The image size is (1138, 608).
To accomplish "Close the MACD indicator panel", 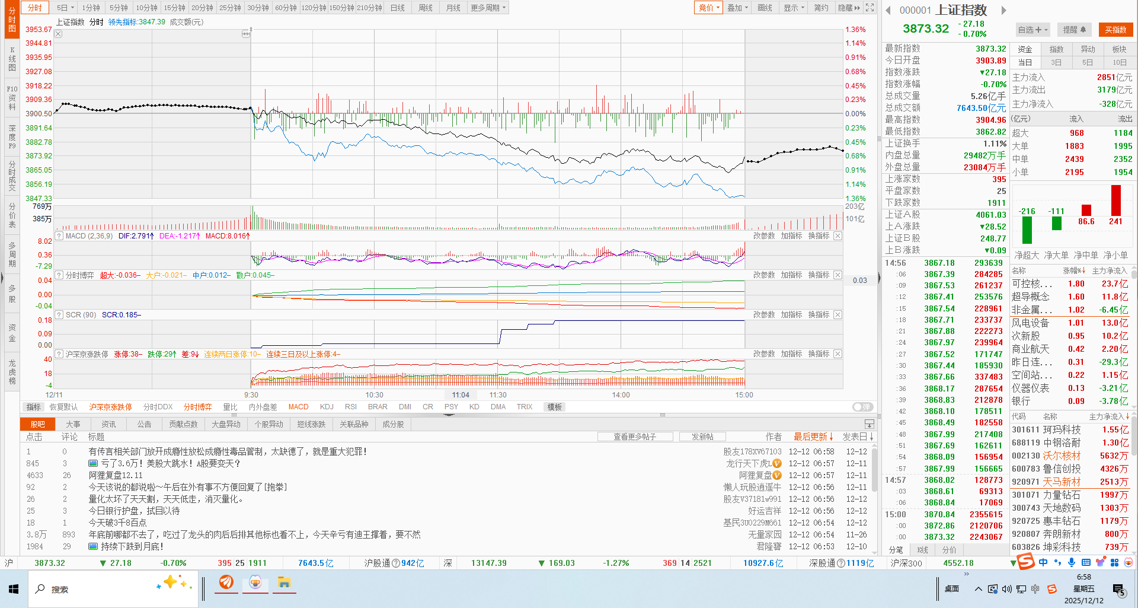I will 837,236.
